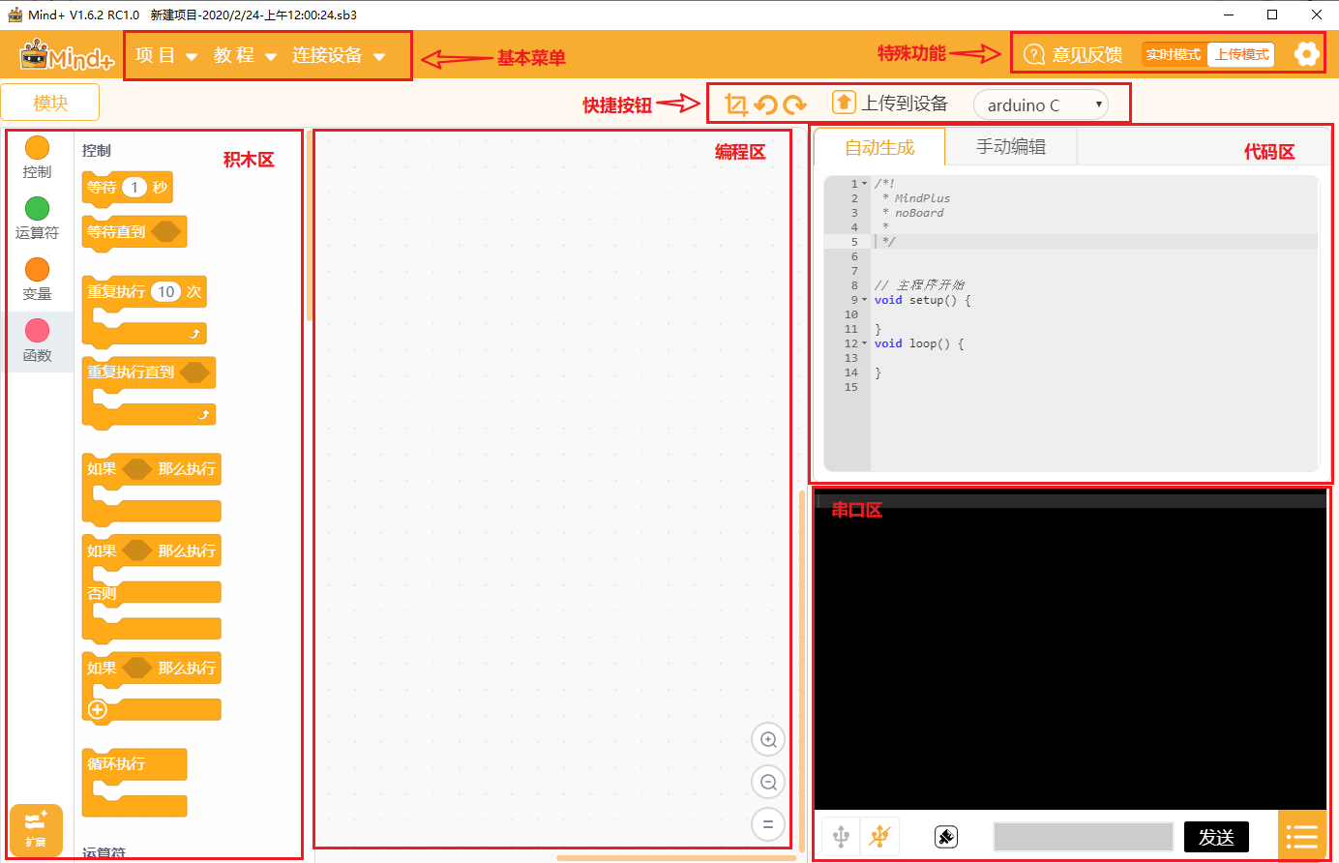The image size is (1339, 863).
Task: Collapse code fold arrow at line 1
Action: [x=865, y=184]
